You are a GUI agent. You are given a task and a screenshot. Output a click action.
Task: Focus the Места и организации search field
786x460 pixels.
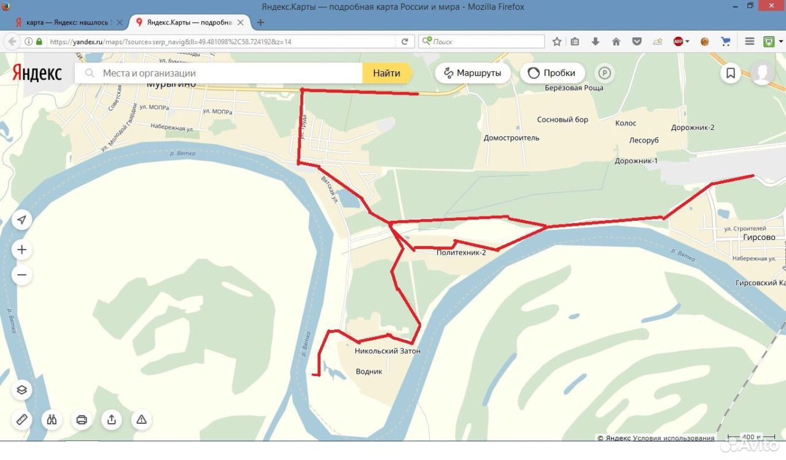click(x=219, y=73)
